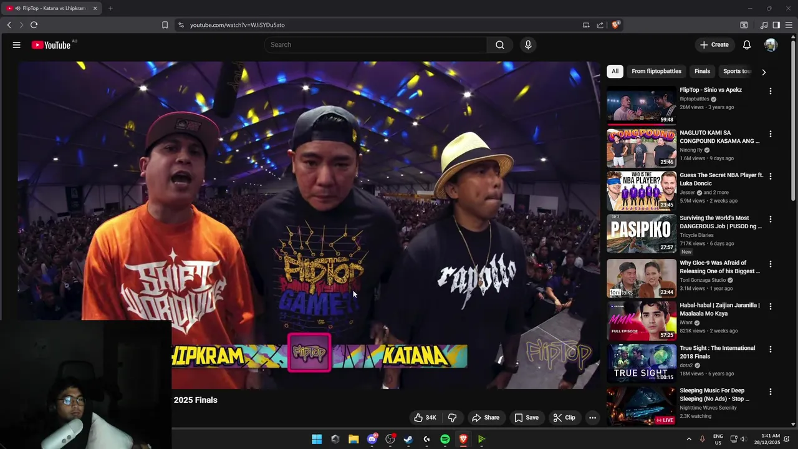This screenshot has width=798, height=449.
Task: Open title Why Gloc-9 Was Afraid of Releasing
Action: click(720, 267)
